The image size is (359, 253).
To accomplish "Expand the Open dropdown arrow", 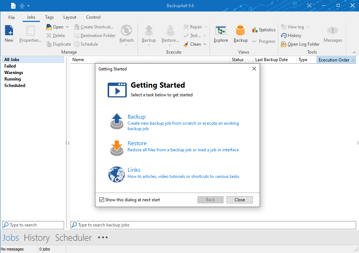I will coord(67,27).
